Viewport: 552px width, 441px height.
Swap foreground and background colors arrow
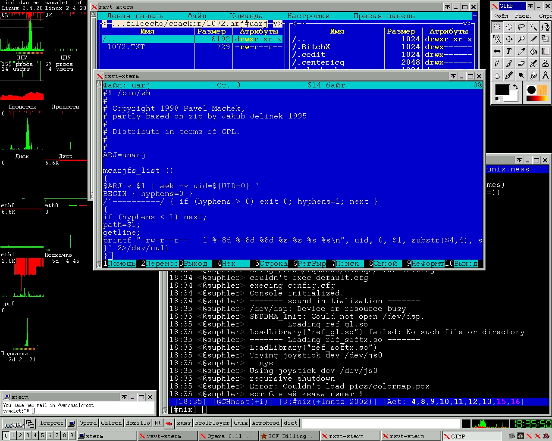515,87
